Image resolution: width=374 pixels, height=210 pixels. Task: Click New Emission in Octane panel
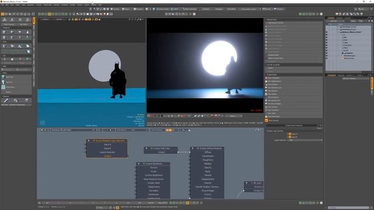tap(294, 84)
